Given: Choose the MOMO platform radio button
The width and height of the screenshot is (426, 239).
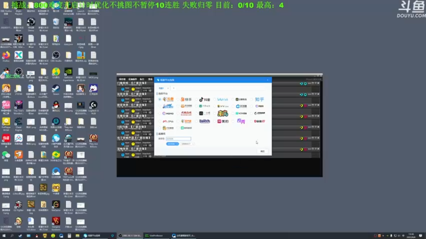Looking at the screenshot, I should (160, 114).
